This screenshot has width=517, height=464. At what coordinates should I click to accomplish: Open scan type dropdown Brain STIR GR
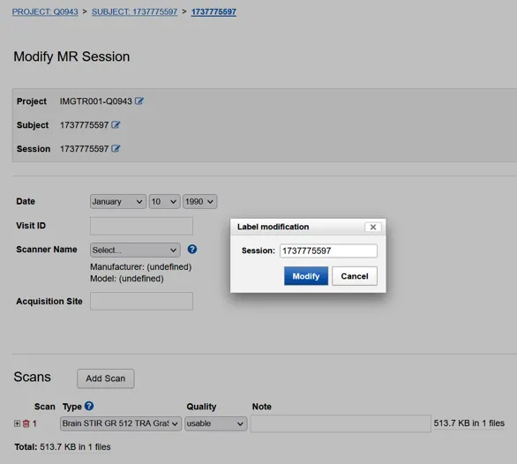121,423
